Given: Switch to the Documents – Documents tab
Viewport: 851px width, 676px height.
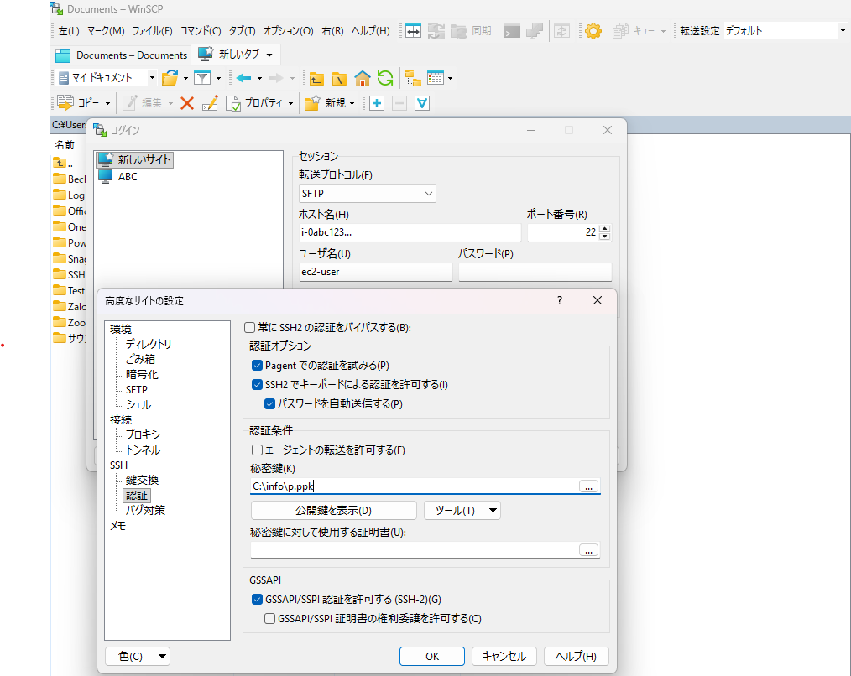Looking at the screenshot, I should point(122,55).
